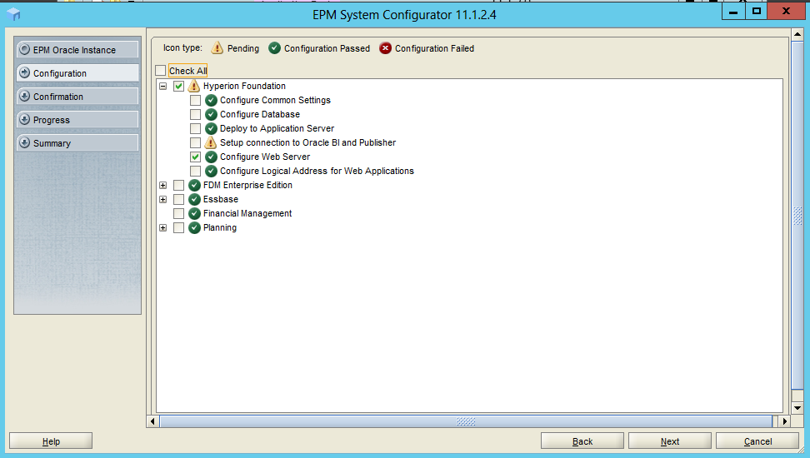Check the Configure Database checkbox

click(x=195, y=114)
